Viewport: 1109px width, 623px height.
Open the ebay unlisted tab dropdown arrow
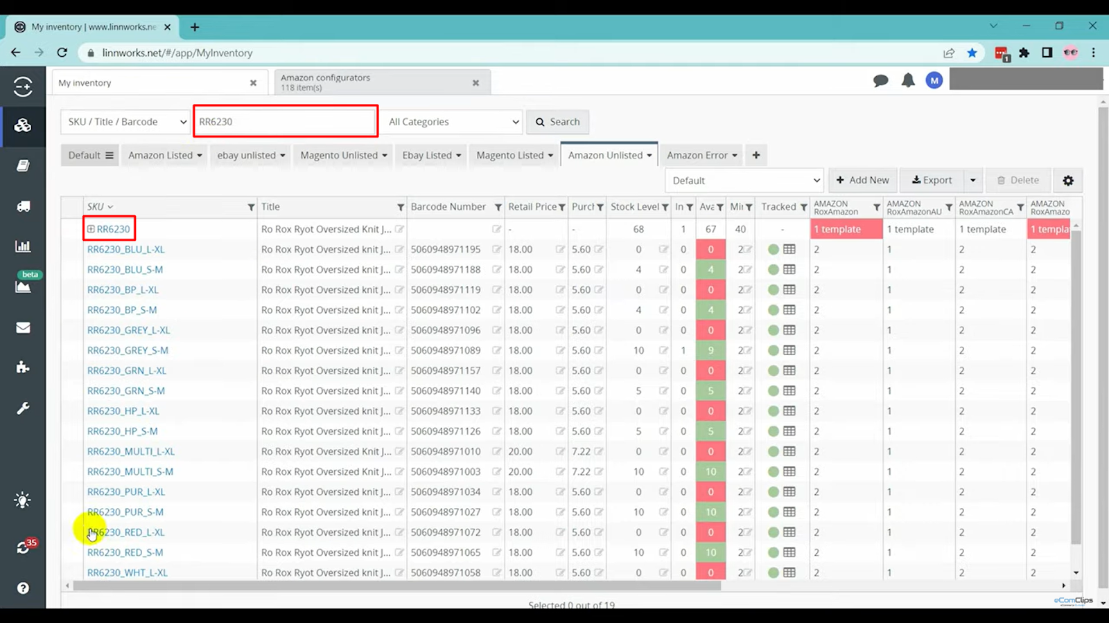coord(282,156)
